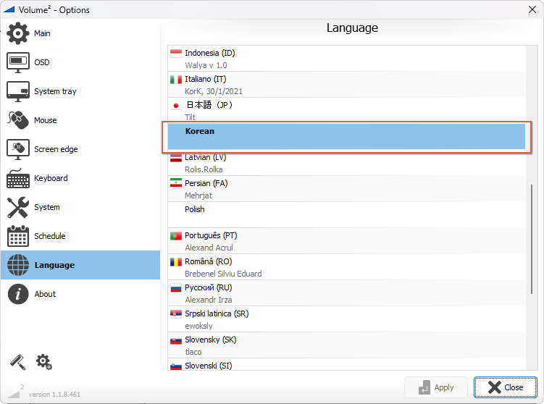
Task: Click the Persian flag icon
Action: [176, 183]
